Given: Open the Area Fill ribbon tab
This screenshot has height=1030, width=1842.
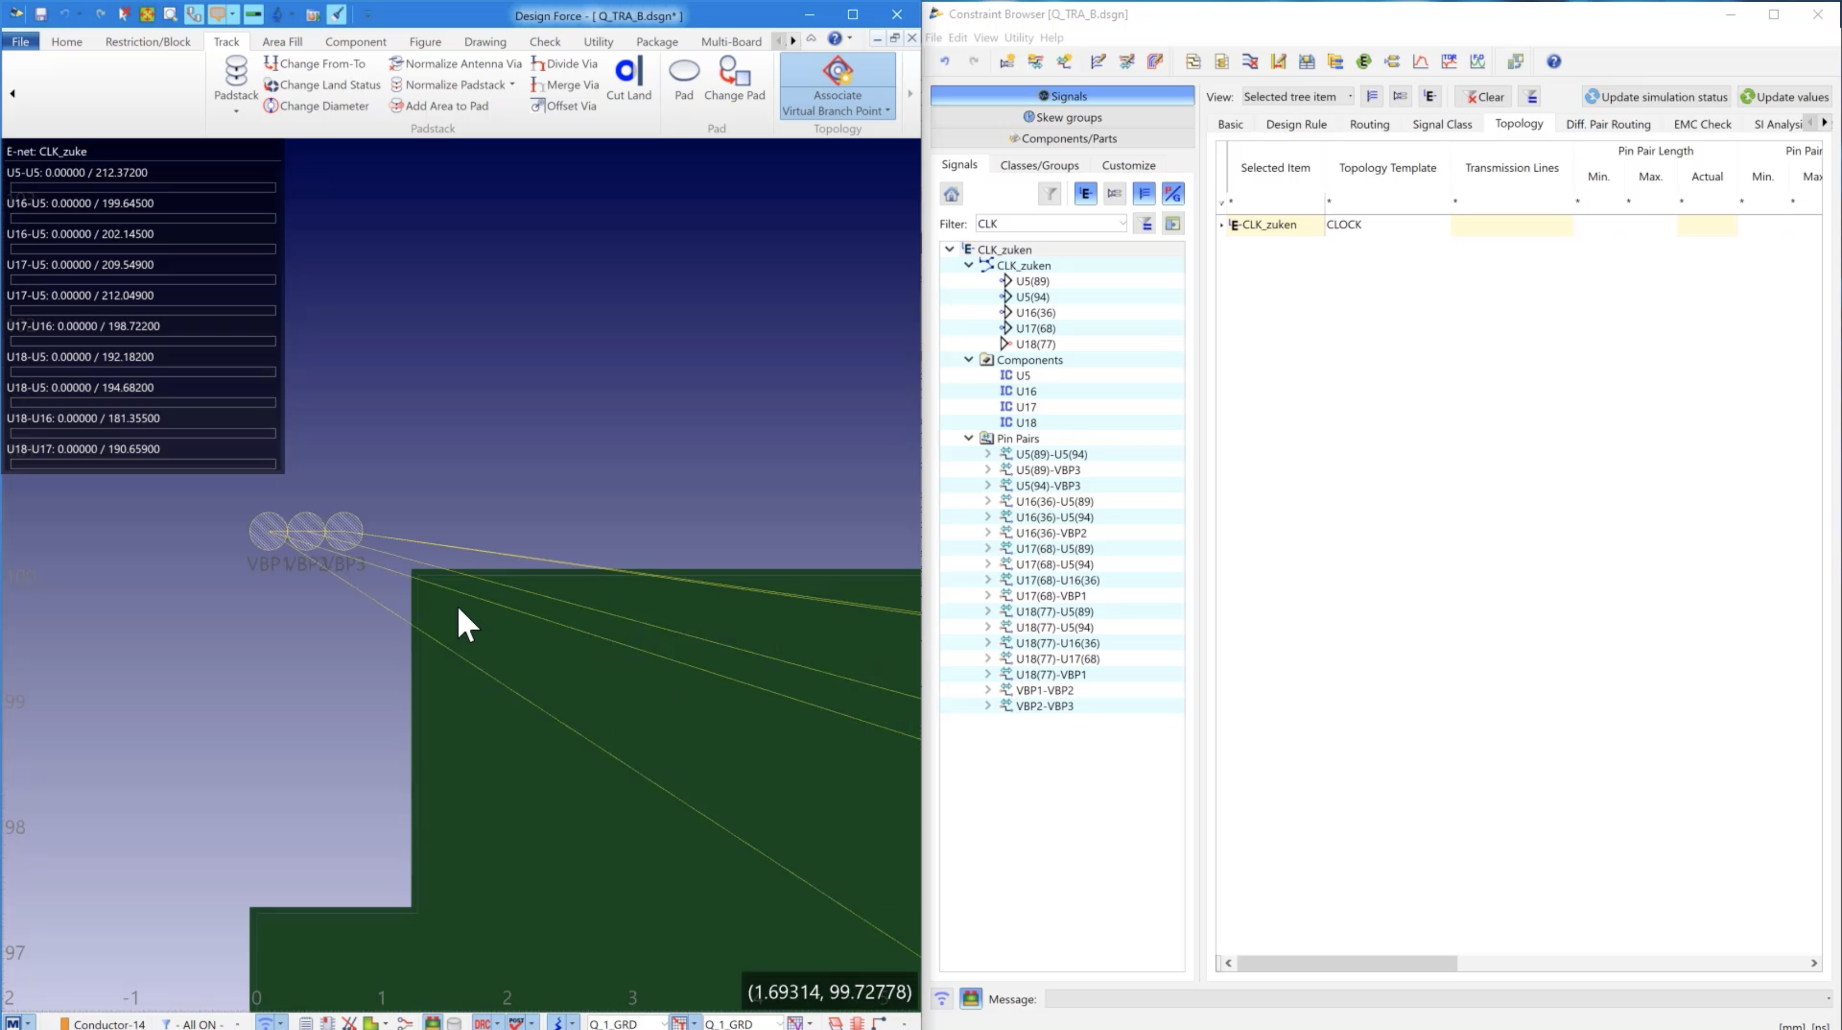Looking at the screenshot, I should tap(282, 42).
